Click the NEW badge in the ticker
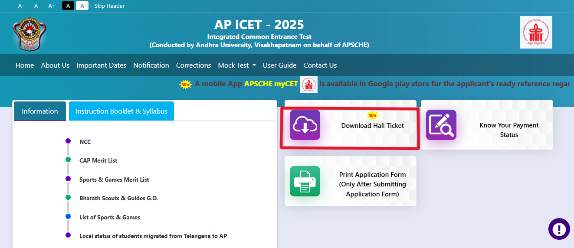Viewport: 574px width, 248px height. (186, 84)
